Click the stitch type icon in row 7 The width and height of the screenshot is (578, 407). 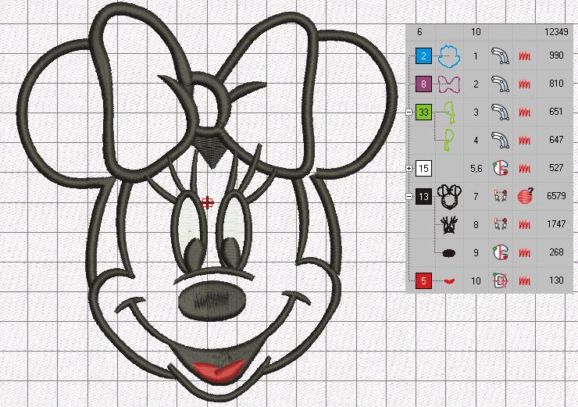point(500,197)
